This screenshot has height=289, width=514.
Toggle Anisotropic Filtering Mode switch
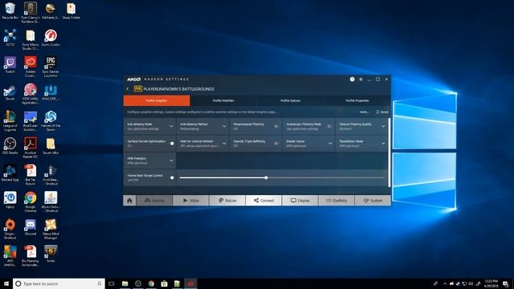coord(329,127)
